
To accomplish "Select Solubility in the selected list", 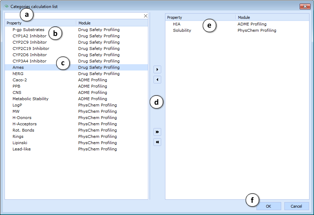I will point(237,30).
